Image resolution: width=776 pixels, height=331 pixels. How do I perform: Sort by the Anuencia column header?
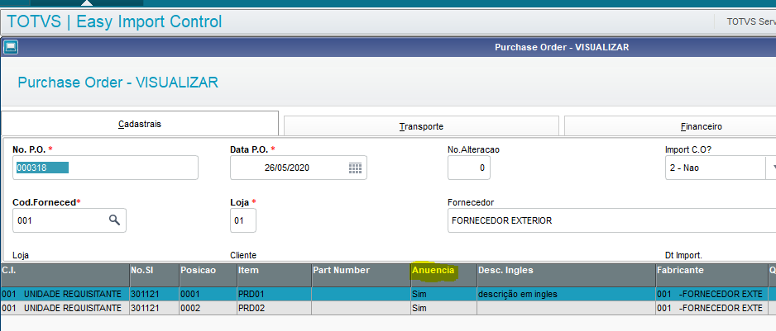click(x=443, y=275)
